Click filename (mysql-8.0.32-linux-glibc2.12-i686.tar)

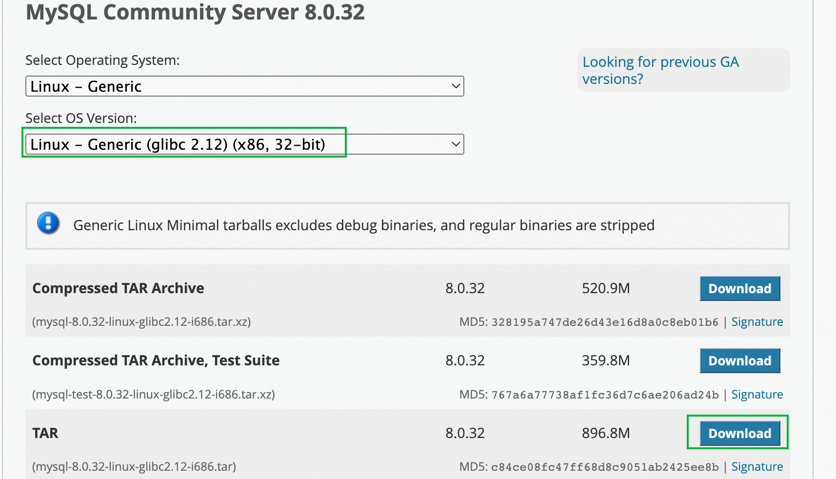pos(134,467)
